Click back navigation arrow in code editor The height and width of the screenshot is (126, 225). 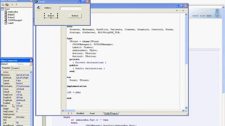177,10
